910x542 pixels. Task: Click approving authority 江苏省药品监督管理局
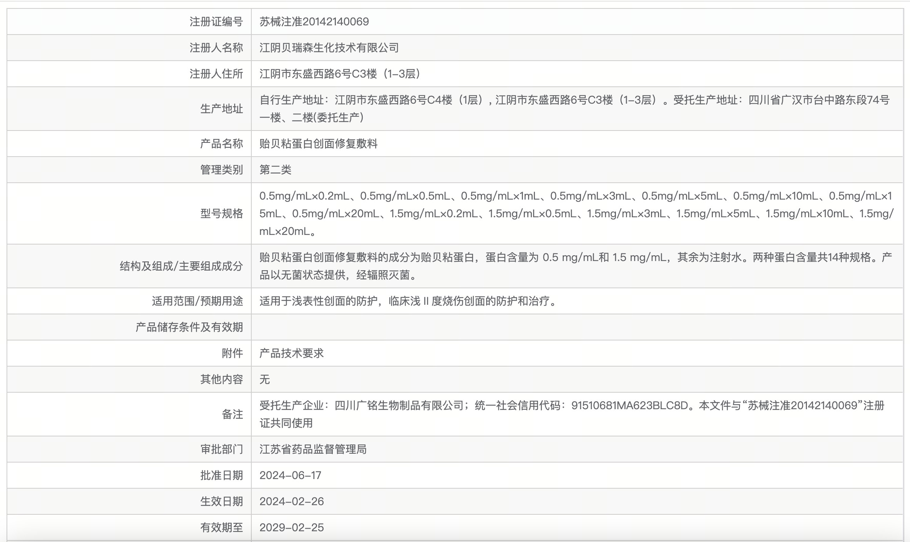point(313,449)
